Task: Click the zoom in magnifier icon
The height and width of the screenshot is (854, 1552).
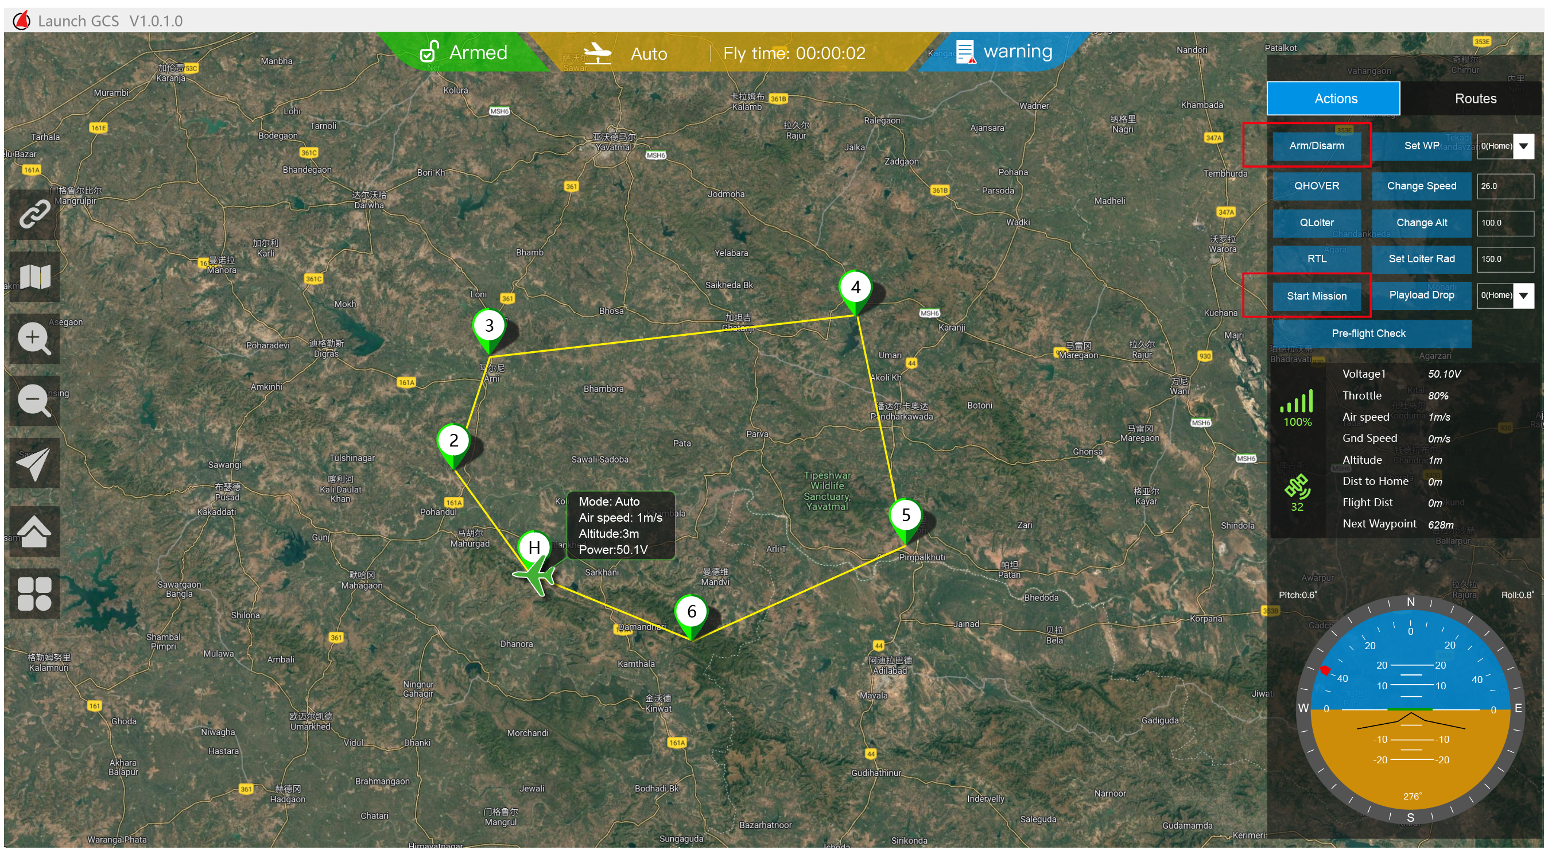Action: coord(34,339)
